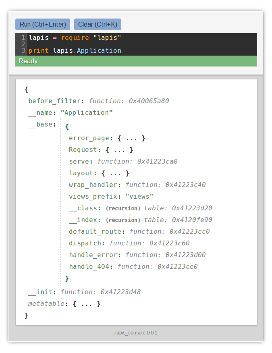This screenshot has width=272, height=353.
Task: Place cursor on print lapis.Application line
Action: (x=75, y=51)
